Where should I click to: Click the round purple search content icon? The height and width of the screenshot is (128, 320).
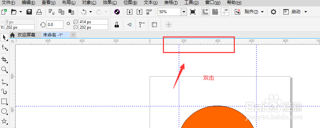click(117, 12)
